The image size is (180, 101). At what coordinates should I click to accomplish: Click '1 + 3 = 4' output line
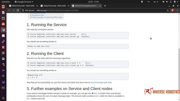32,77
